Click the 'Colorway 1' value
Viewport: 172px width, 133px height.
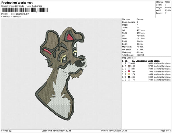[16, 17]
